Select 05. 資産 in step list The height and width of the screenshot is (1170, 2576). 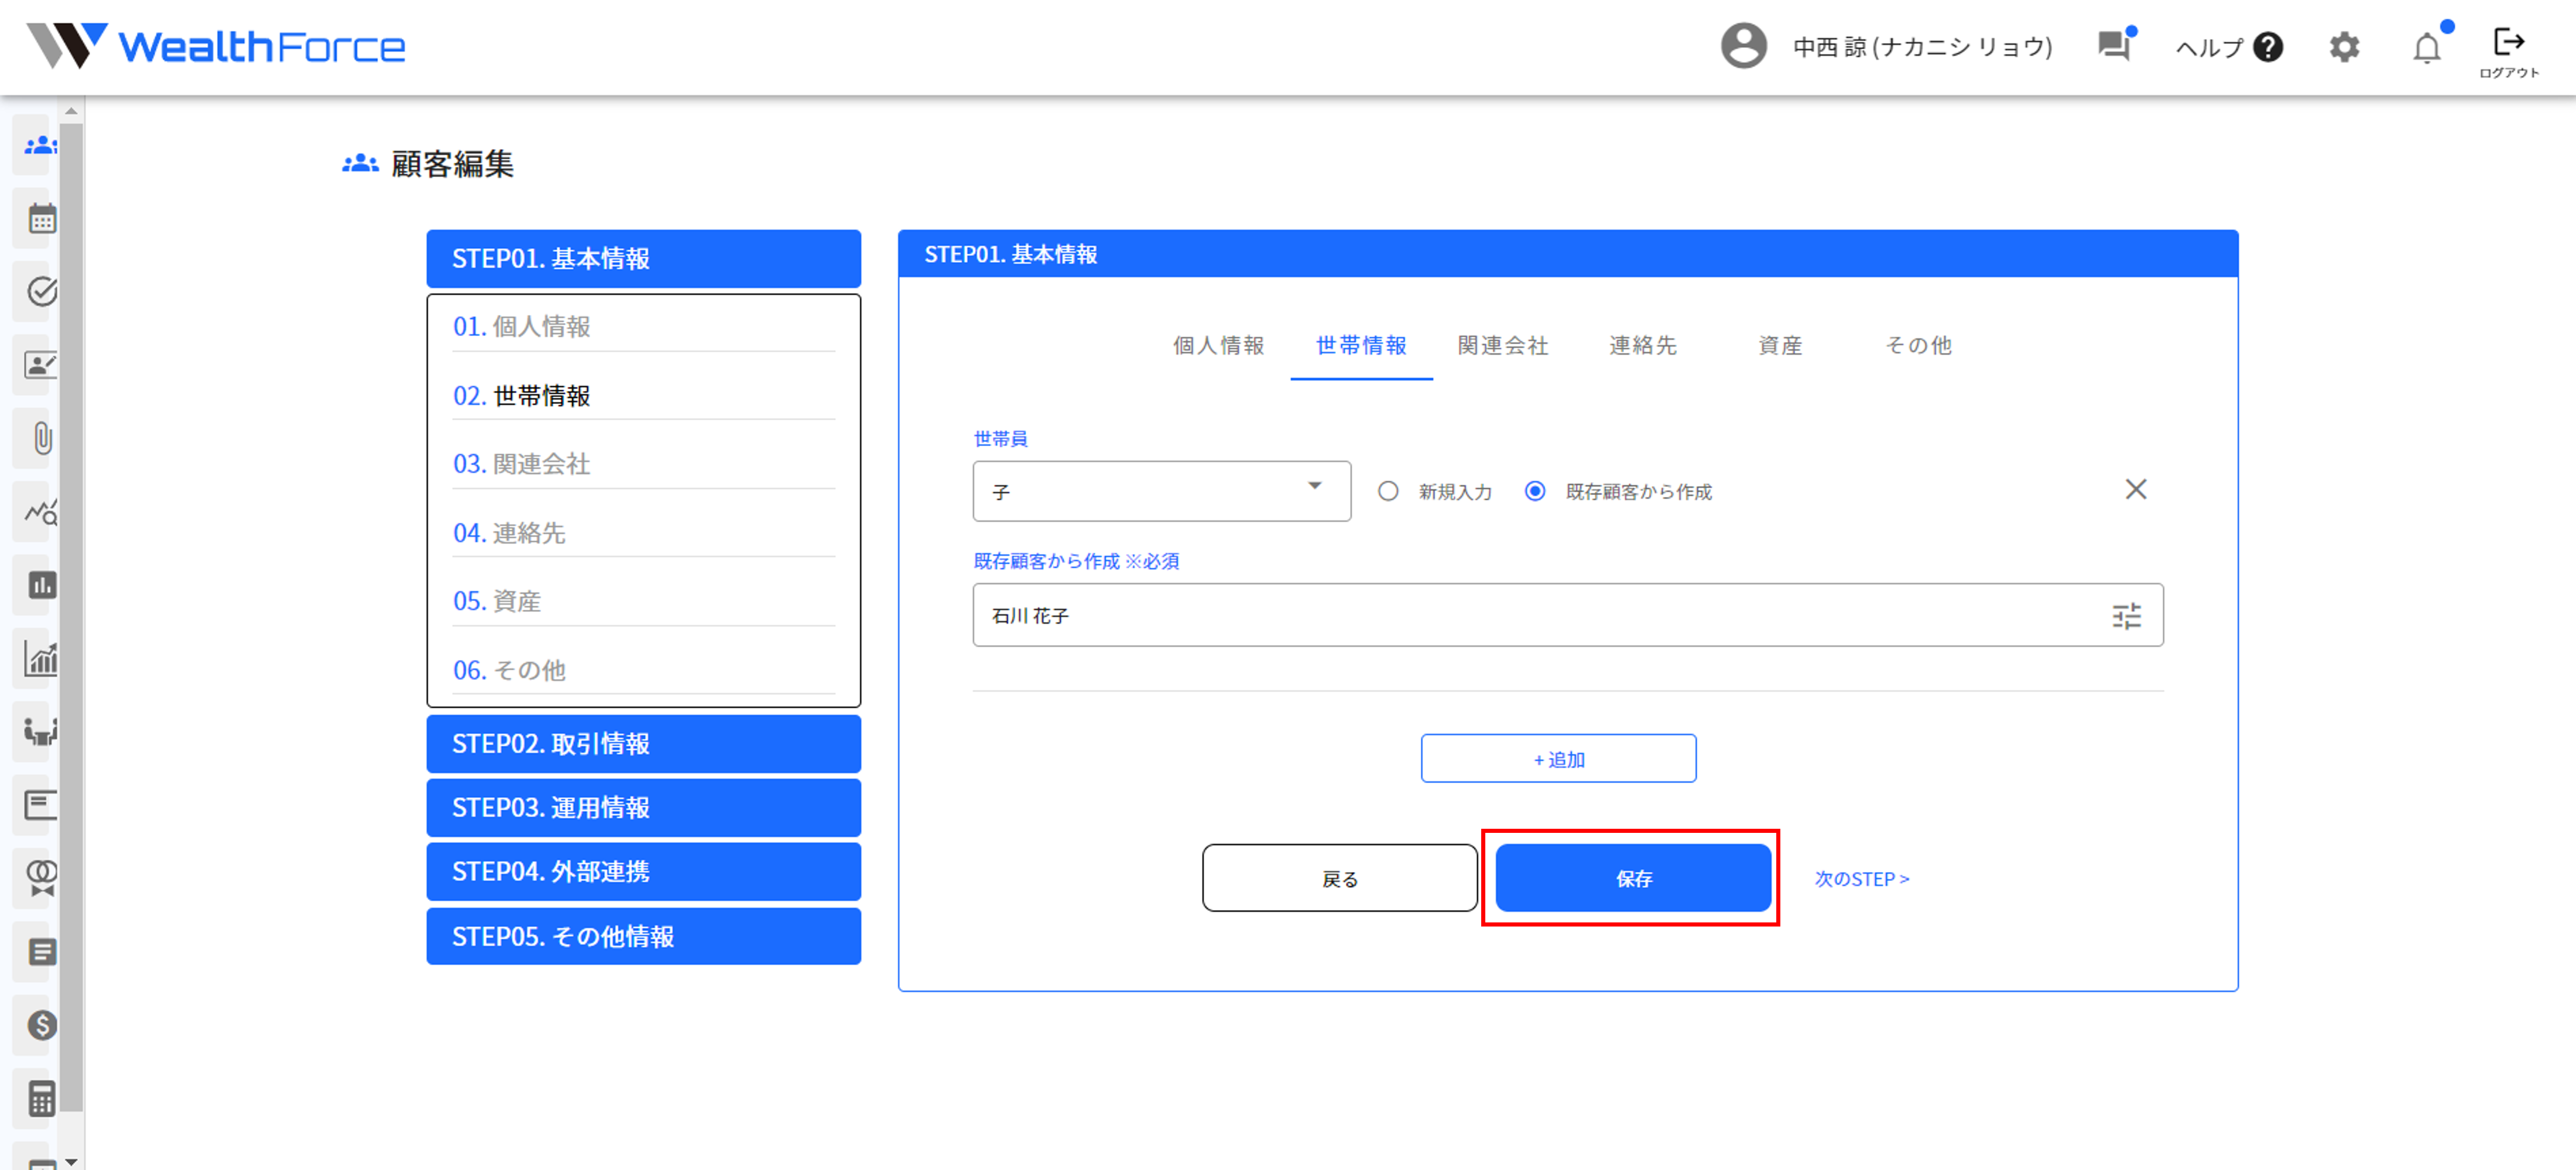643,601
